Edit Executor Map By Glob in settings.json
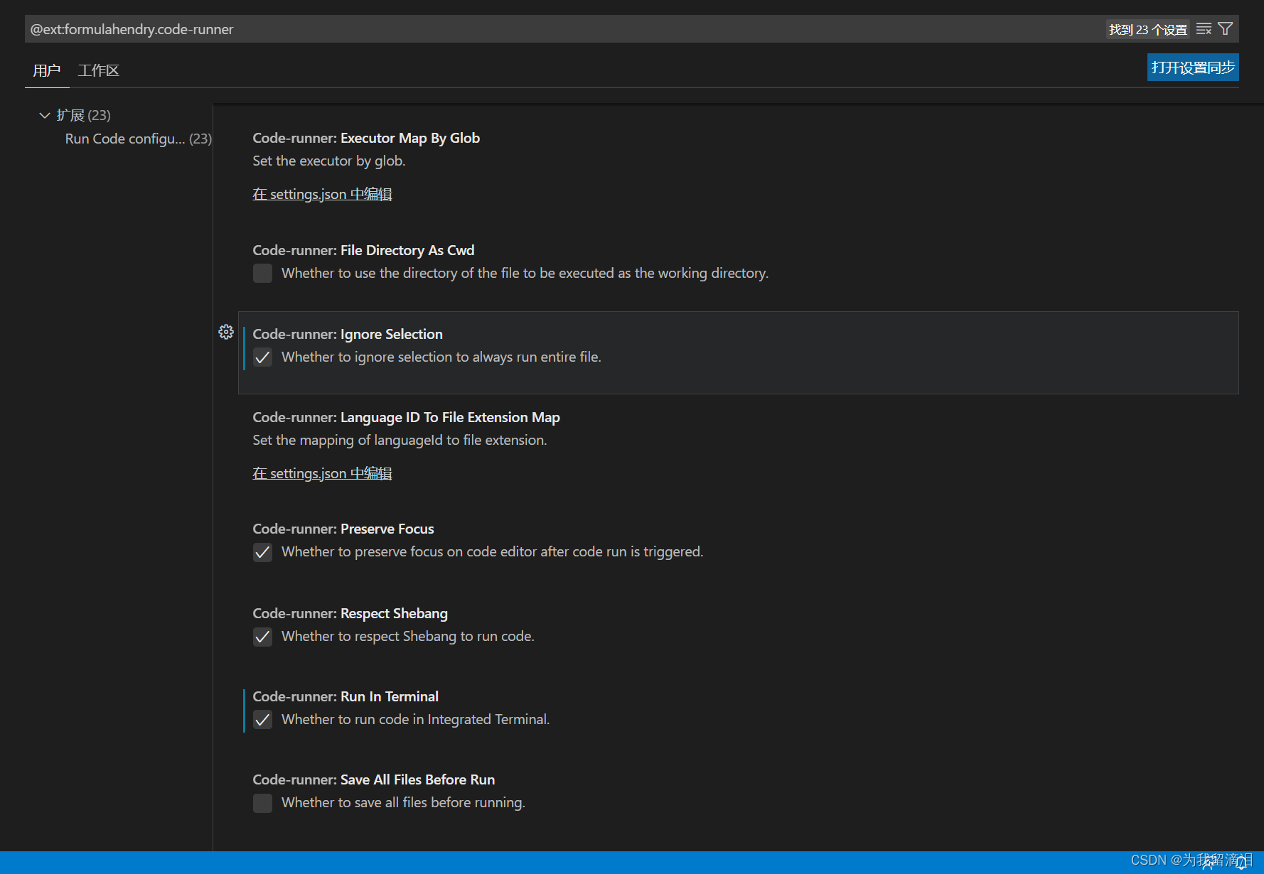 [322, 194]
